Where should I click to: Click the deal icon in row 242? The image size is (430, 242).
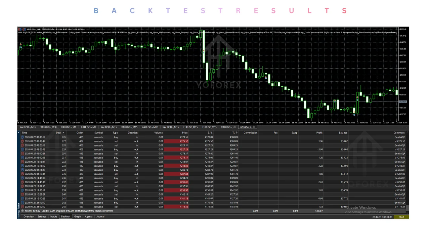pos(23,203)
